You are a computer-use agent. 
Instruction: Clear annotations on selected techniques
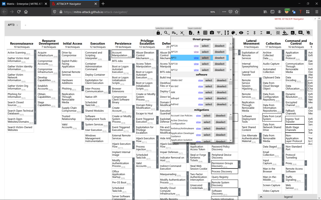tap(308, 33)
